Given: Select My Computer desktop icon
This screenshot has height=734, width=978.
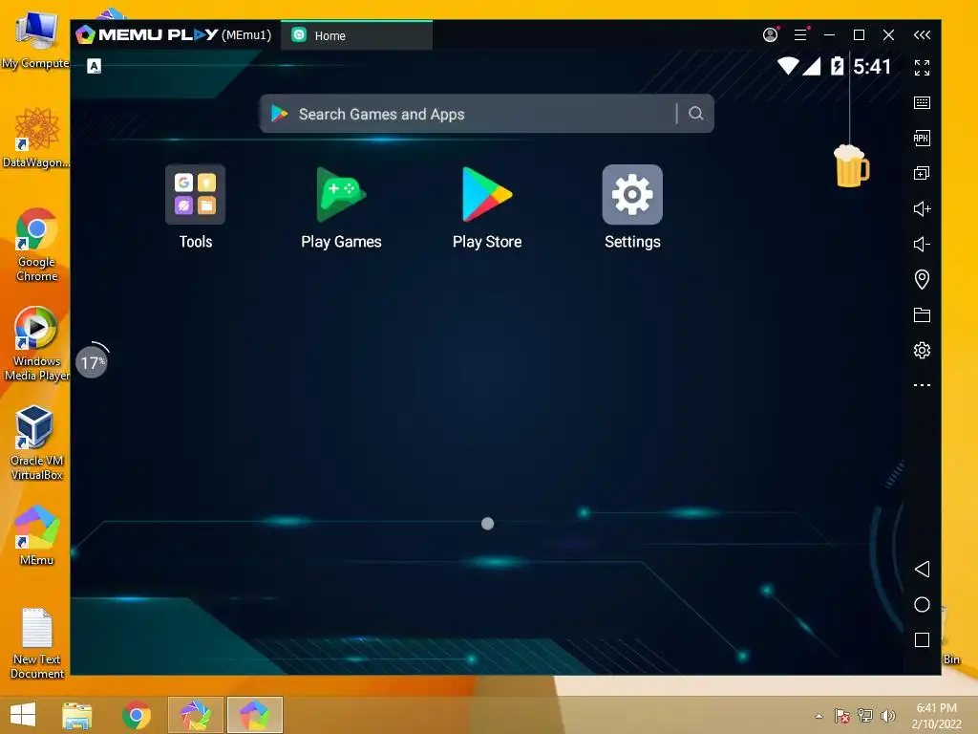Looking at the screenshot, I should tap(35, 39).
